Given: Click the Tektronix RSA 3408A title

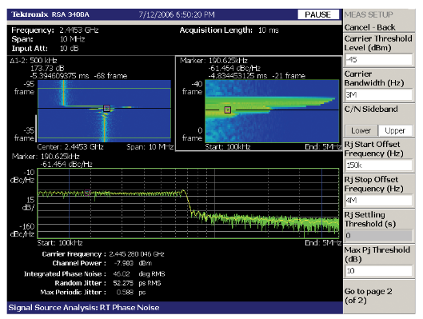Looking at the screenshot, I should coord(50,14).
